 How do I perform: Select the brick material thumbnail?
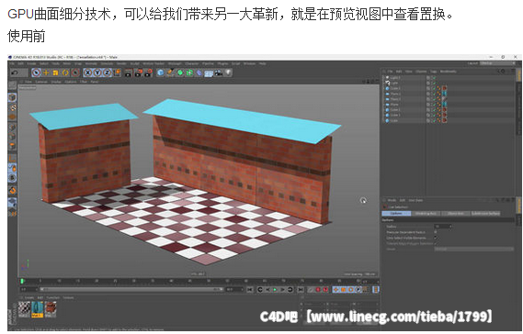pos(51,309)
